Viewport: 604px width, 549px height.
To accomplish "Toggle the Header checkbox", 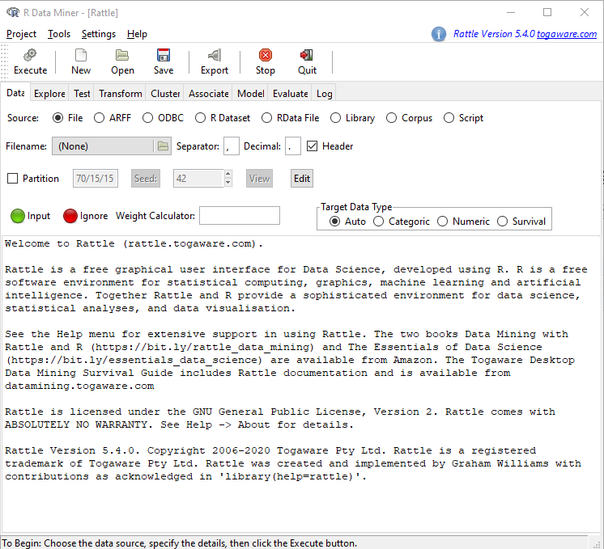I will tap(312, 146).
